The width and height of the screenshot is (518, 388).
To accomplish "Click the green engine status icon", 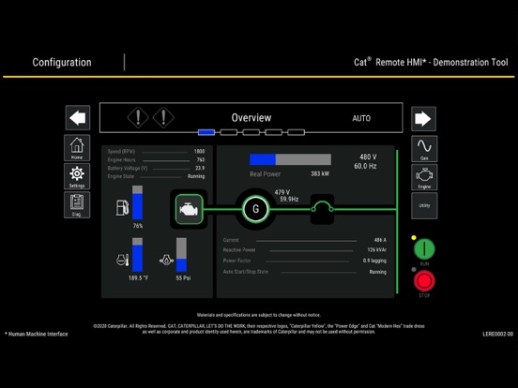I will (189, 209).
